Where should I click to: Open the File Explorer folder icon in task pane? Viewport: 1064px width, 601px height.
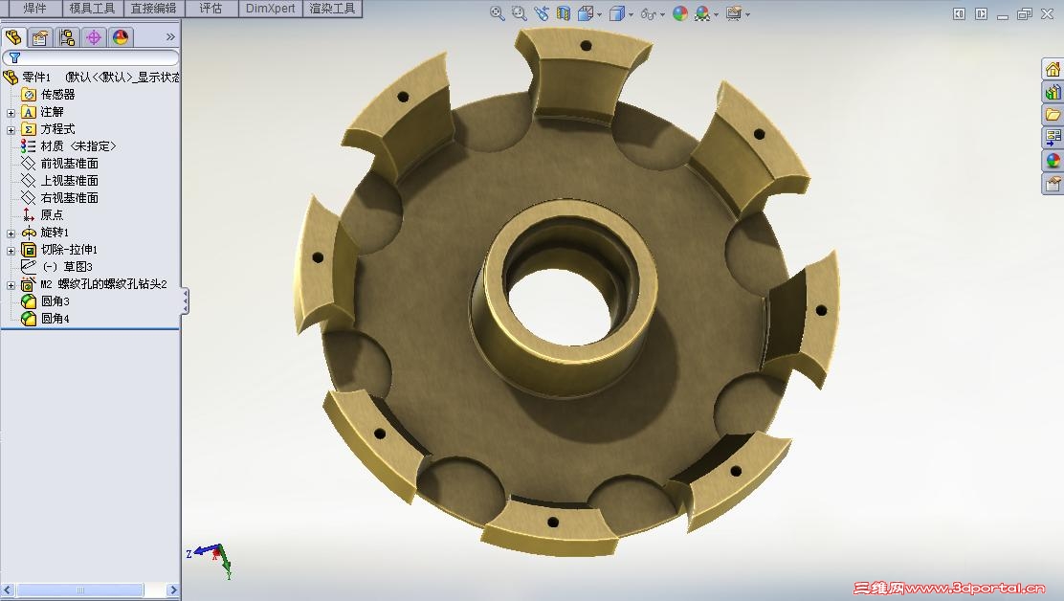(x=1053, y=115)
